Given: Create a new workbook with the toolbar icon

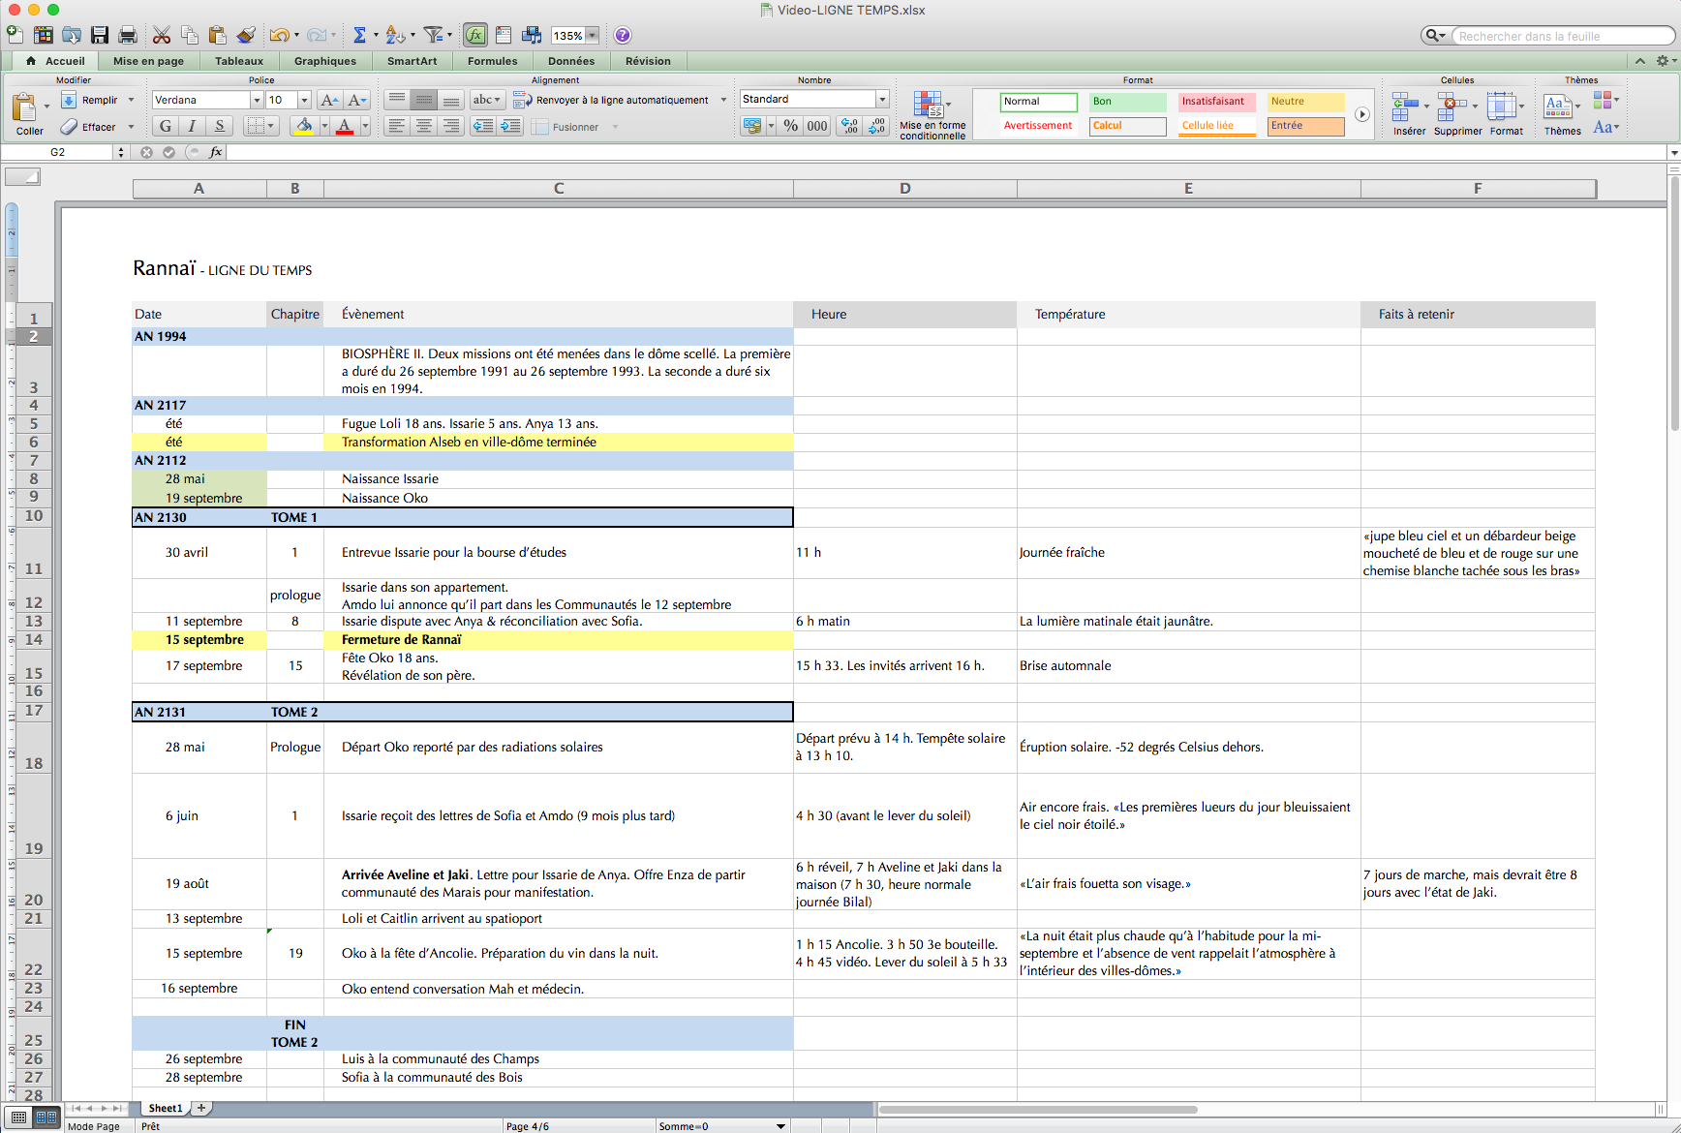Looking at the screenshot, I should click(15, 35).
